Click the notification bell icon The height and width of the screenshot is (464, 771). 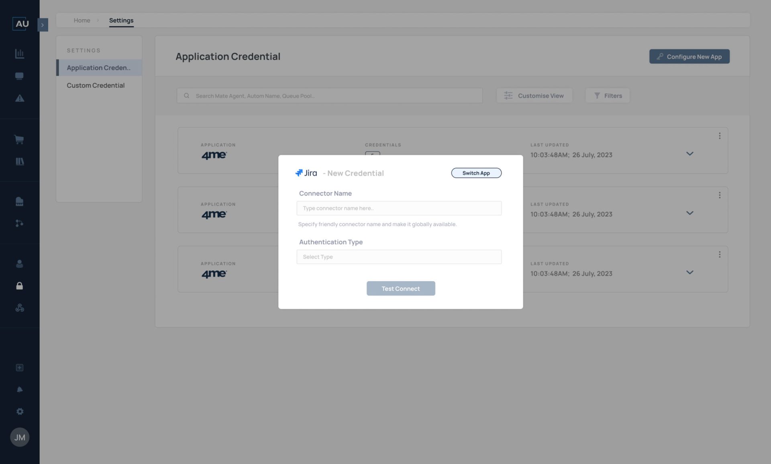point(19,389)
